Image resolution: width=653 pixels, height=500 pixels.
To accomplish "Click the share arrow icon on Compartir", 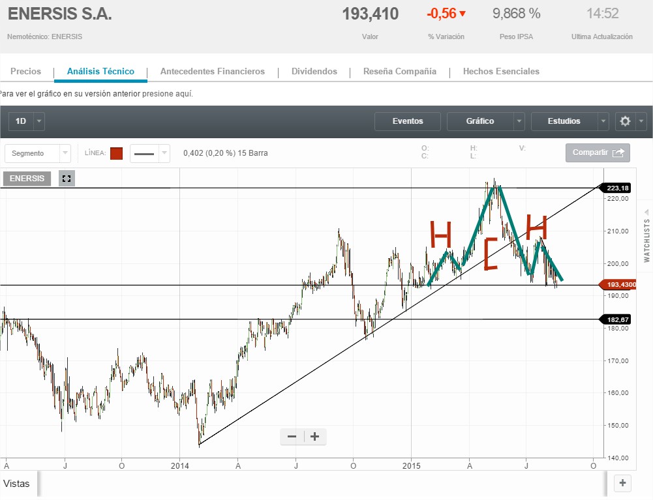I will click(618, 153).
